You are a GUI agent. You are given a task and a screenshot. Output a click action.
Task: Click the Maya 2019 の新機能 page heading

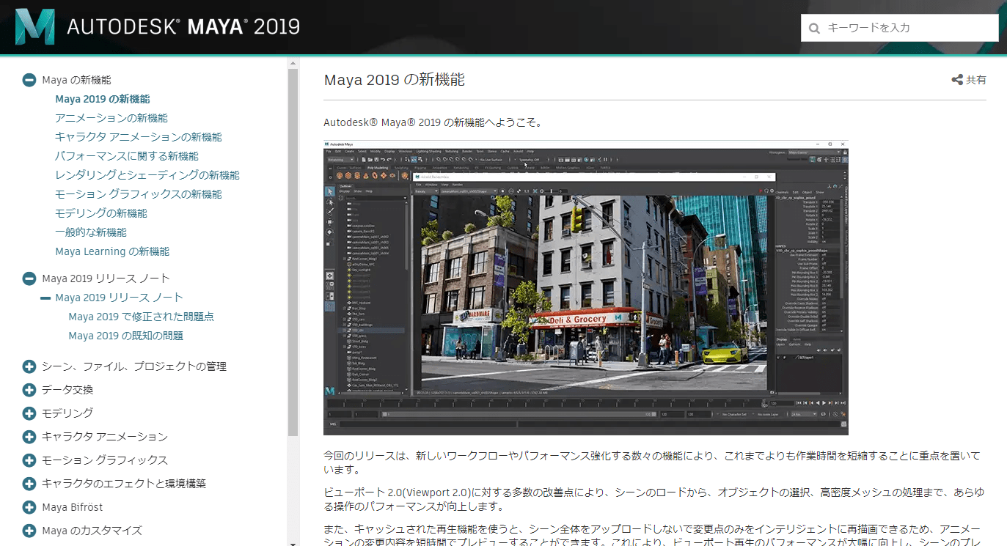[395, 80]
